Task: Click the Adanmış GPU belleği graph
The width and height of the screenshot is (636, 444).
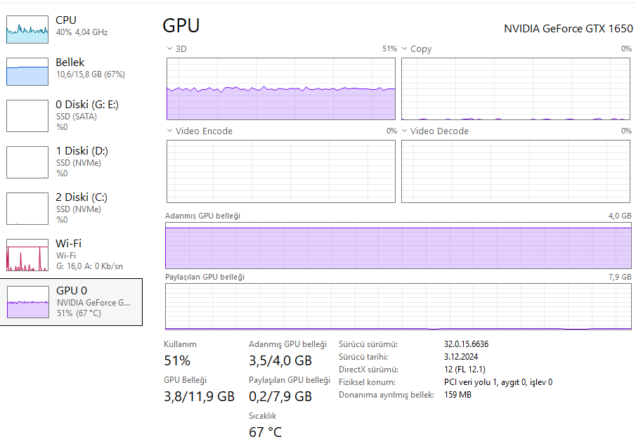Action: tap(398, 245)
